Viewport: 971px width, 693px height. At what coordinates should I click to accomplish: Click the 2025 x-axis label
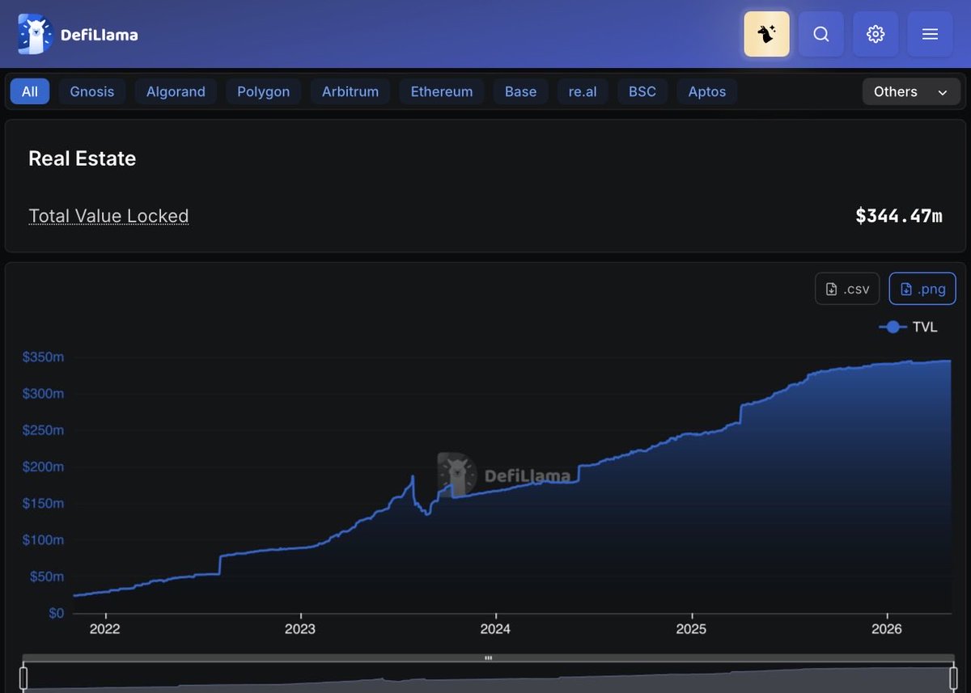691,629
